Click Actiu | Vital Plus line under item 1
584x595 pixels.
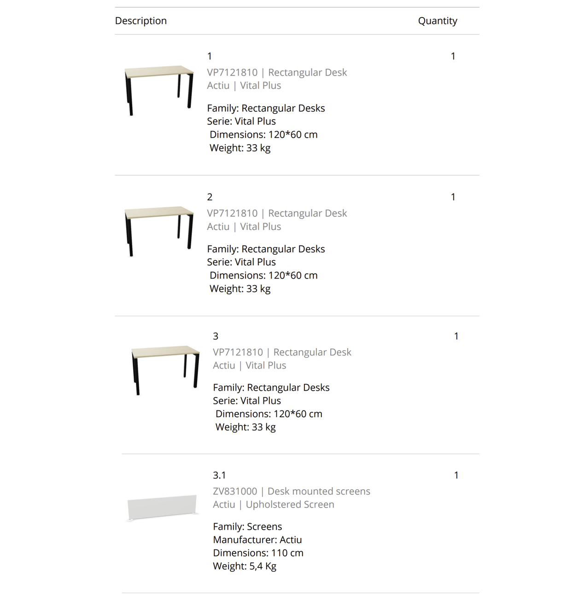click(x=244, y=86)
